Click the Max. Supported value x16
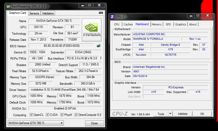This screenshot has width=218, height=131. point(198,92)
